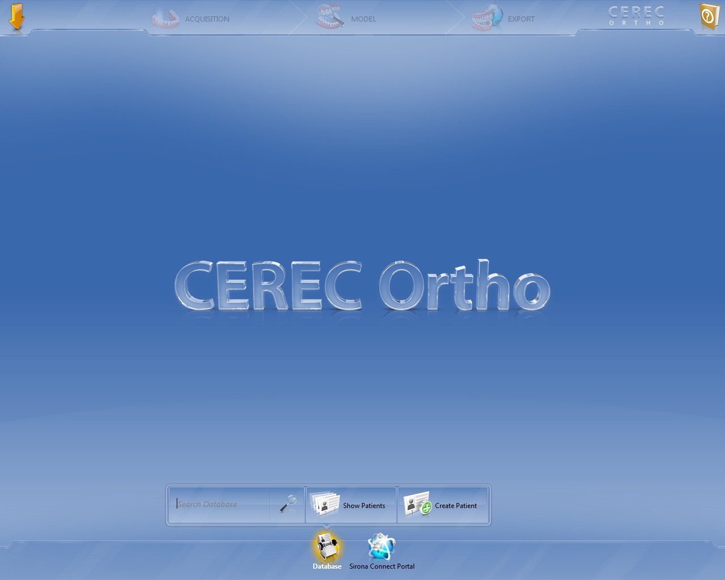Open the system menu orange arrow
725x580 pixels.
[16, 16]
